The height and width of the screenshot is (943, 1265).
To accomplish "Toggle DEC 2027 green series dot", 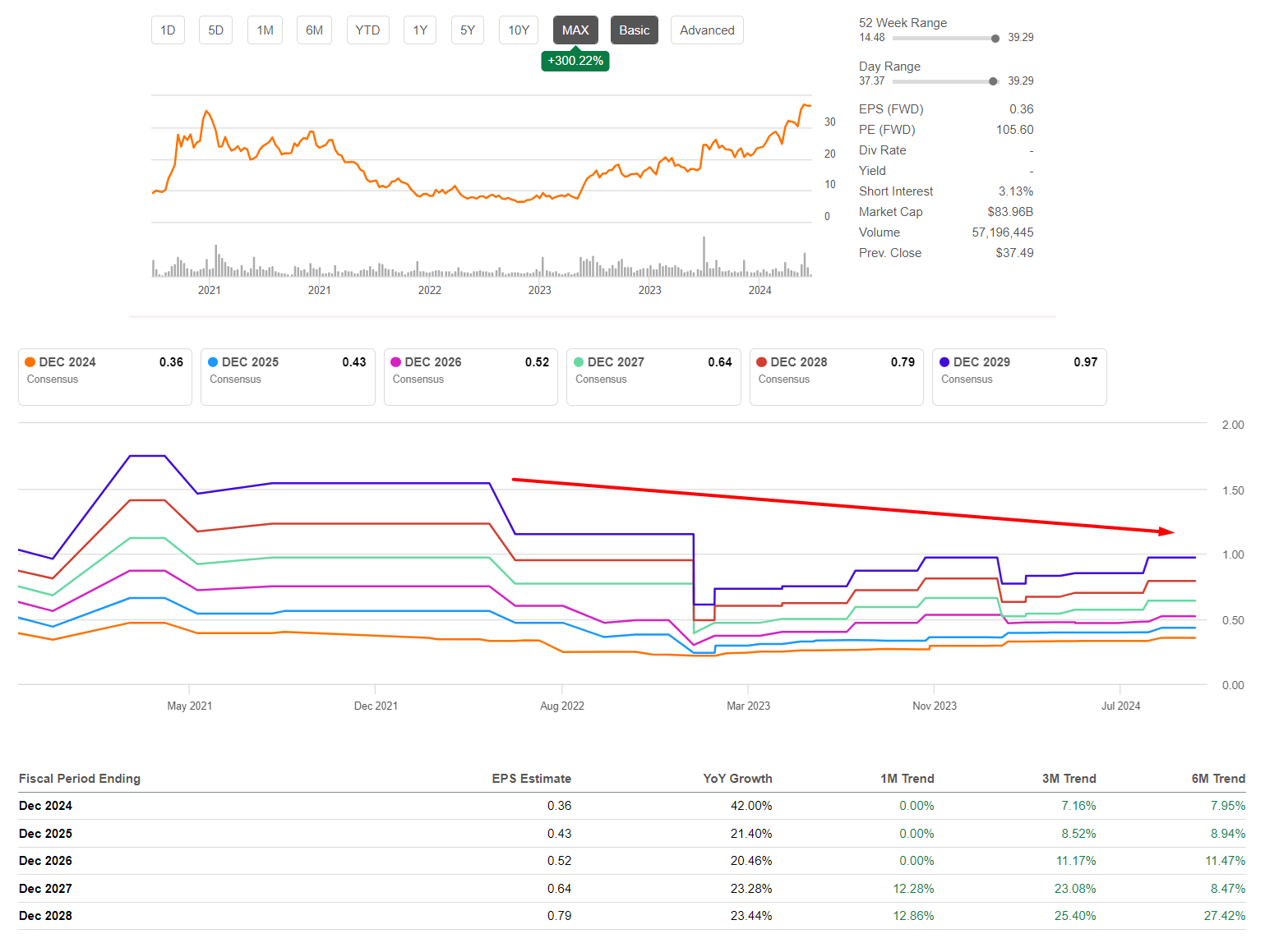I will [579, 362].
